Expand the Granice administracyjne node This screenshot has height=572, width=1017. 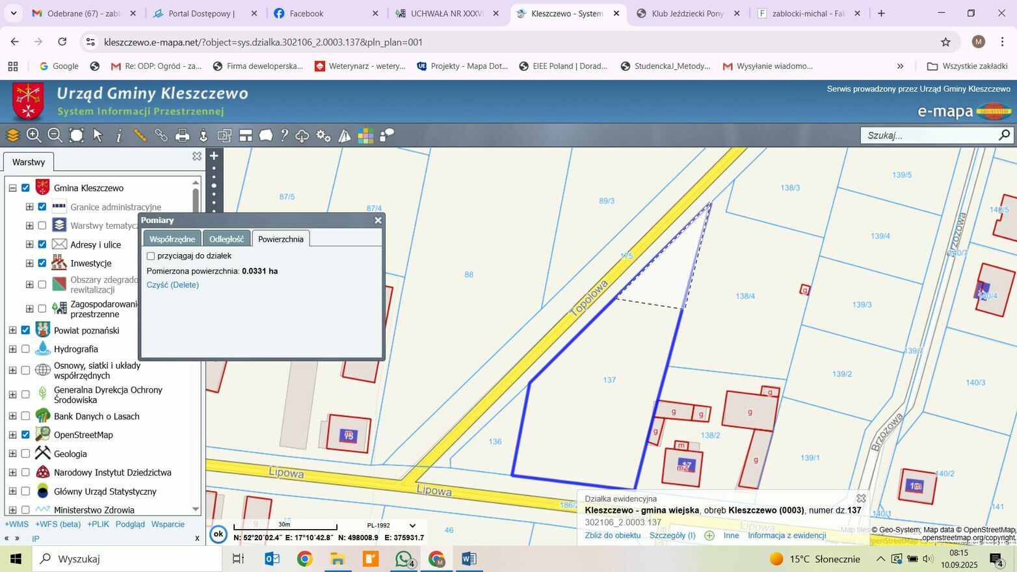29,207
